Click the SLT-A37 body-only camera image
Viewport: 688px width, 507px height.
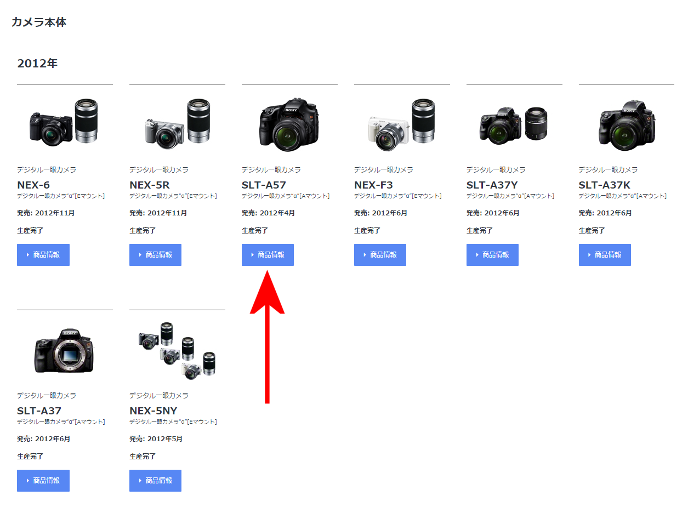pyautogui.click(x=65, y=351)
